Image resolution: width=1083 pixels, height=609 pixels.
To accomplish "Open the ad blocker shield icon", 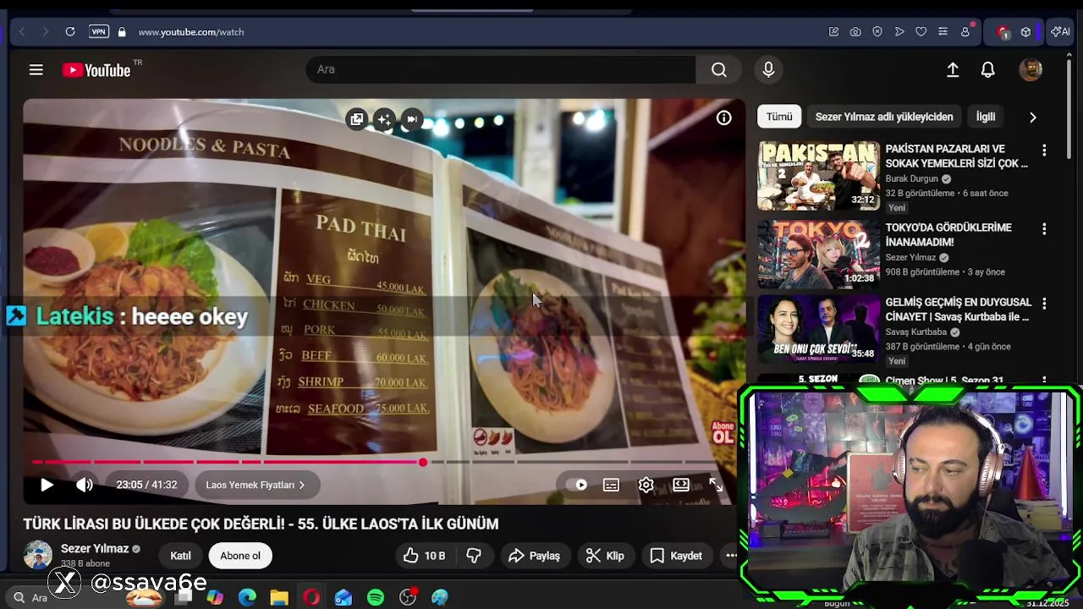I will 877,32.
